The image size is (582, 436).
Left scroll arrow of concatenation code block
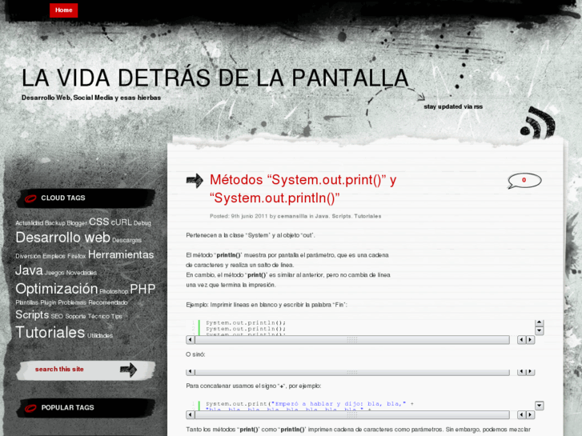pyautogui.click(x=191, y=414)
